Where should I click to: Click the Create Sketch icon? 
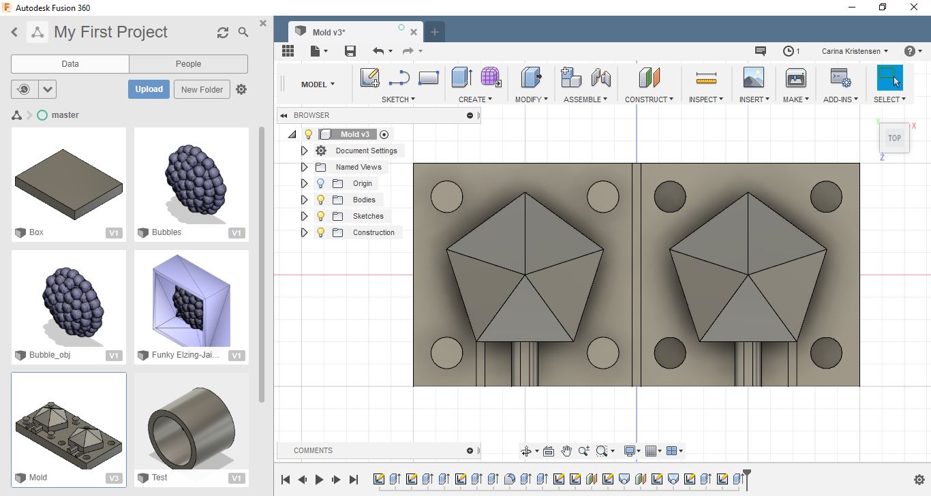369,78
